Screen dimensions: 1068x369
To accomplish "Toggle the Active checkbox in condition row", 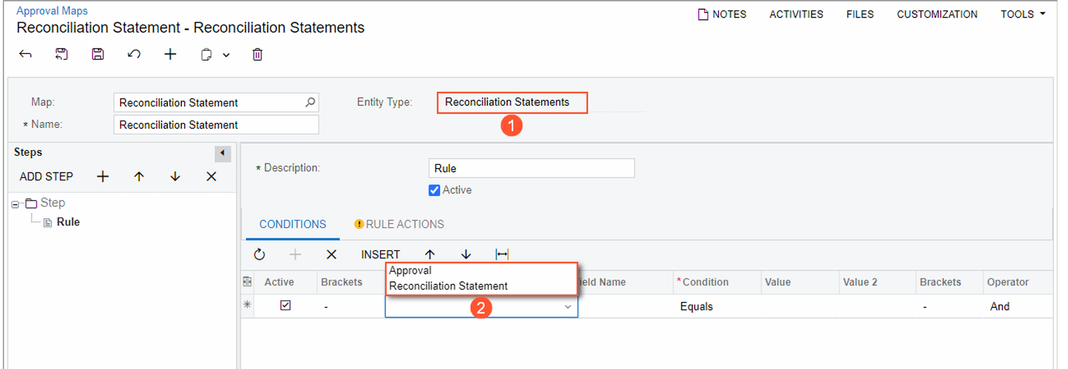I will (285, 306).
